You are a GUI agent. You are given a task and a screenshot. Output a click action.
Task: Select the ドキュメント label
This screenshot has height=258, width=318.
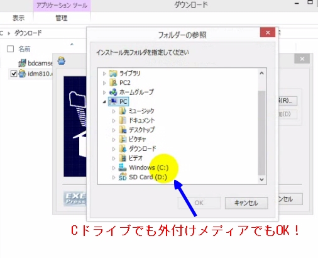[141, 120]
